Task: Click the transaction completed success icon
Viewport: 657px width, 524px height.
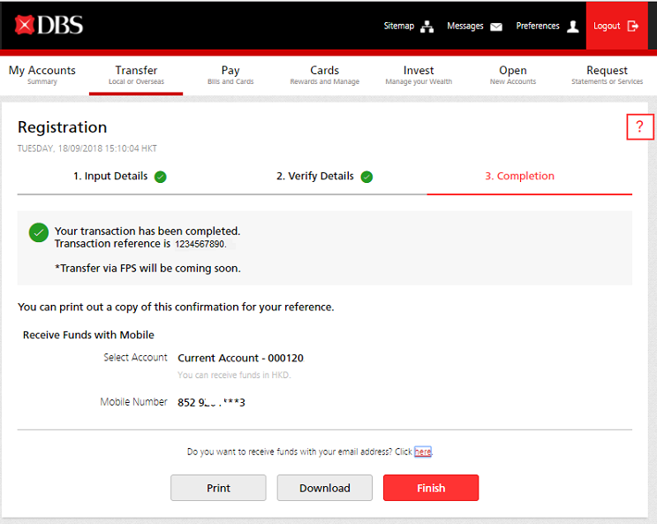Action: (x=38, y=232)
